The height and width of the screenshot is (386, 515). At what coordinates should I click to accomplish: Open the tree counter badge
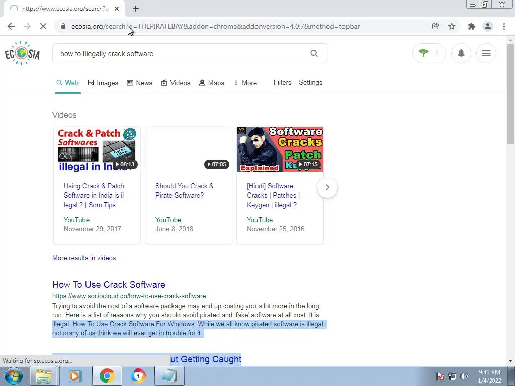[429, 53]
